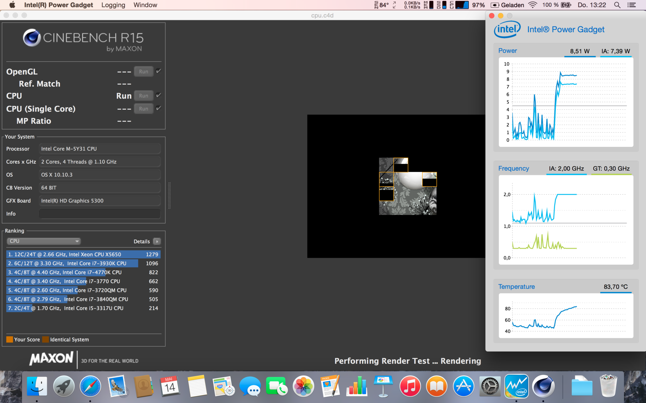
Task: Open the Window menu
Action: coord(145,5)
